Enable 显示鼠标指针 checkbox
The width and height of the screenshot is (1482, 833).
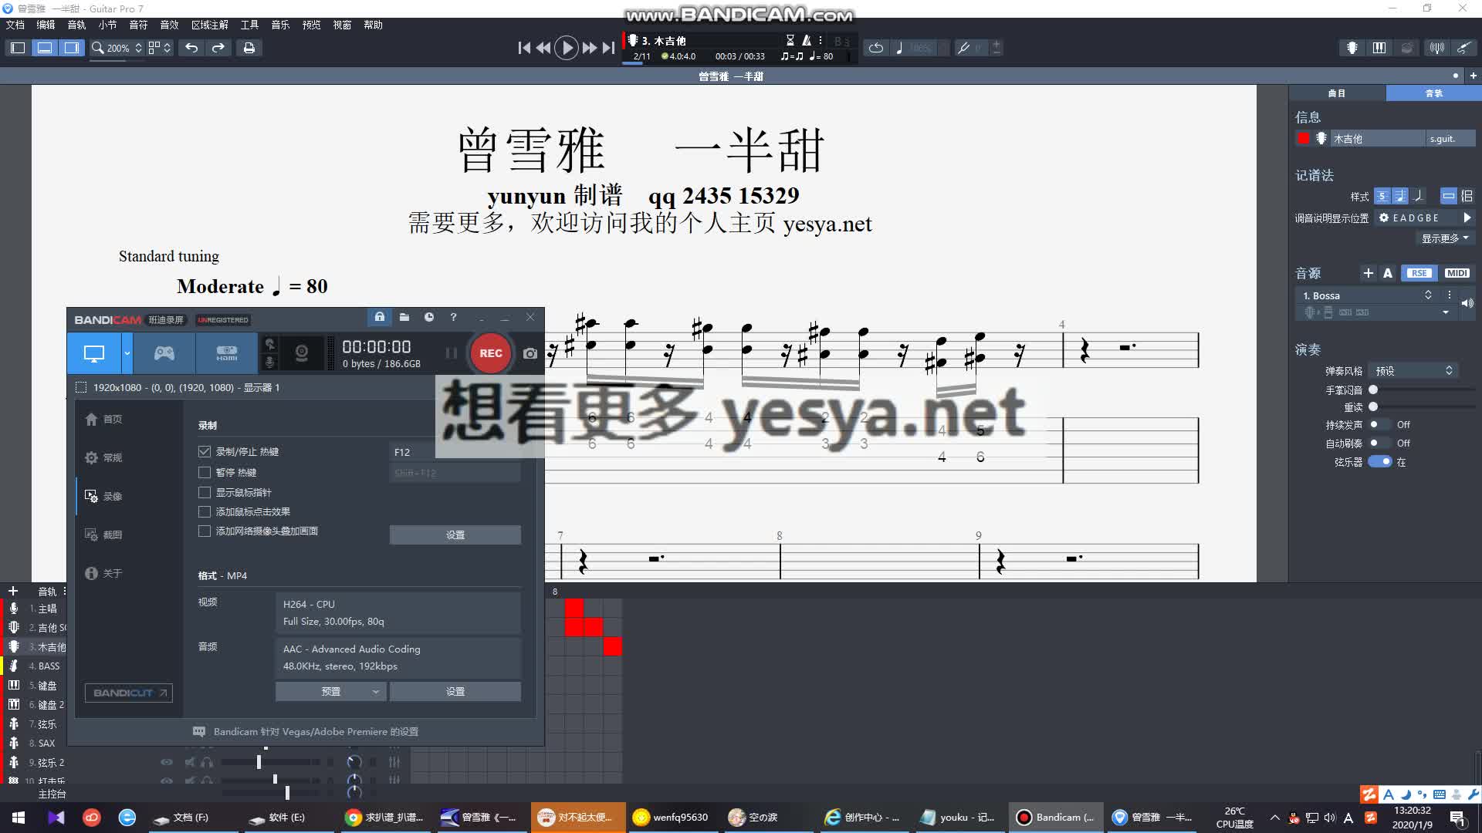pyautogui.click(x=205, y=492)
